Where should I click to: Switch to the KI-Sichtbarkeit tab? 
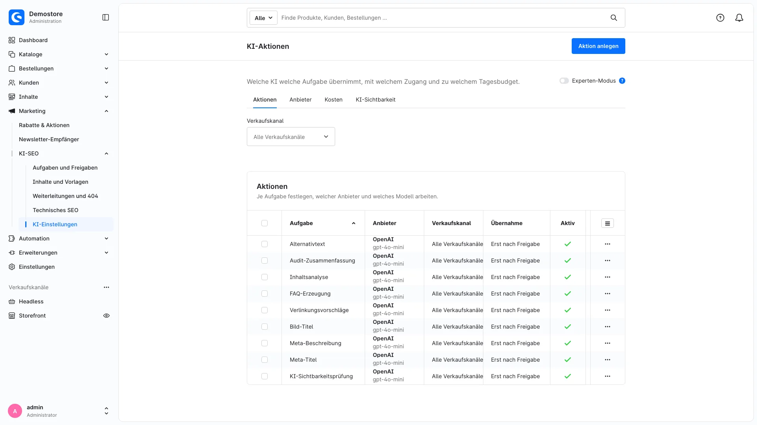375,100
